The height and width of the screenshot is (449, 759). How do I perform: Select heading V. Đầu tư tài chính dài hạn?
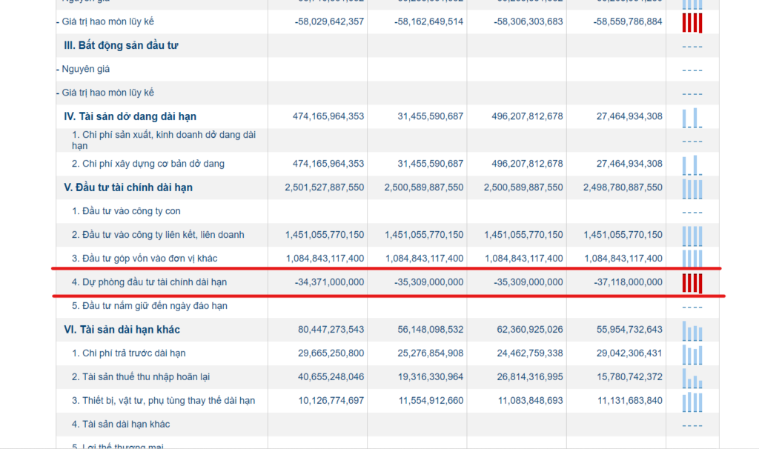pos(128,187)
